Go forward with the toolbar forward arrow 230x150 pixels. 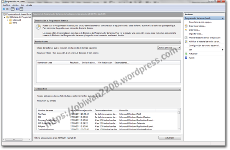coord(7,9)
